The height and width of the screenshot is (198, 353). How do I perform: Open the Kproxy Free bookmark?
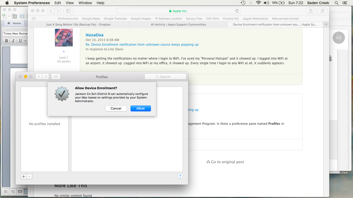click(x=194, y=19)
